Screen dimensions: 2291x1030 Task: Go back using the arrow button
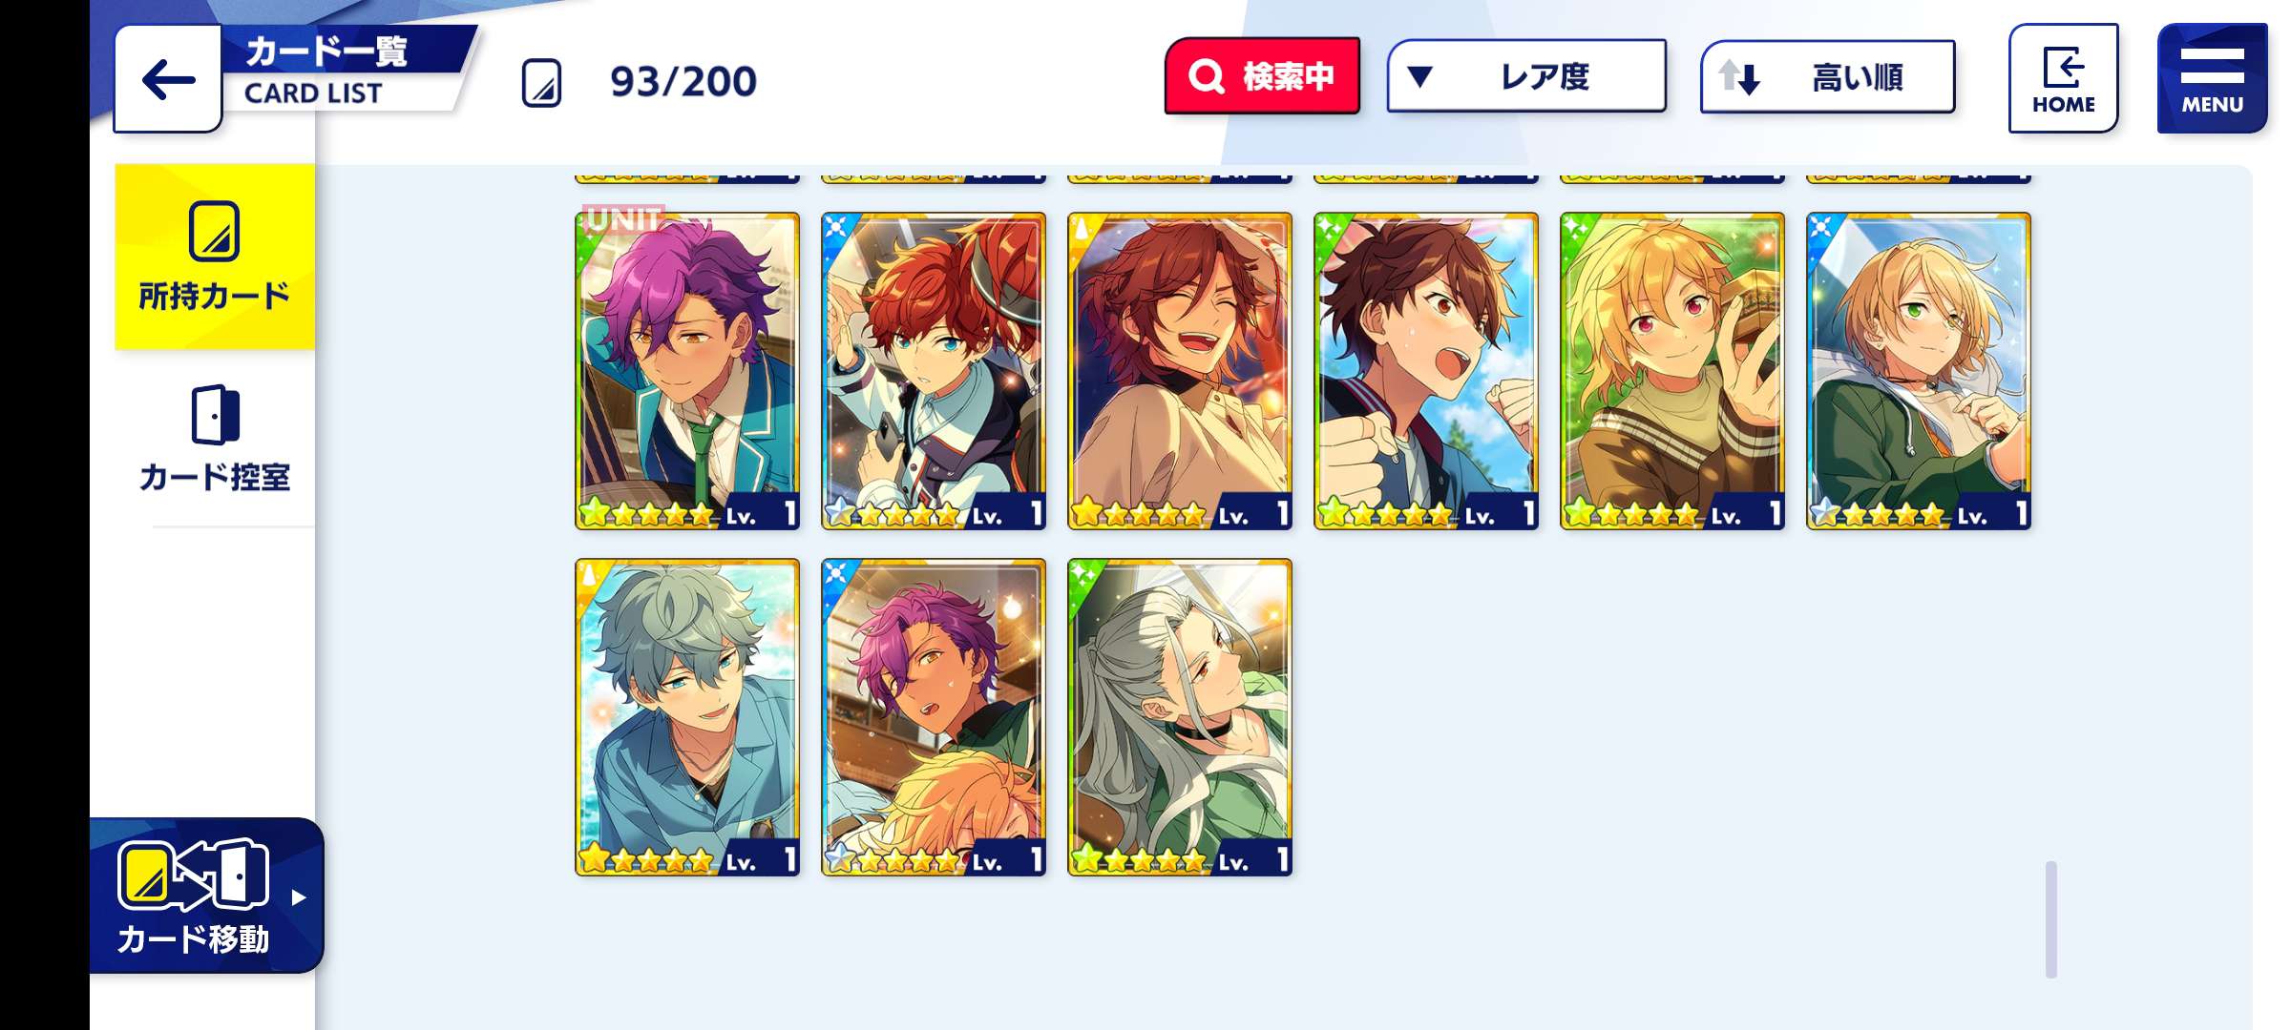pos(168,79)
